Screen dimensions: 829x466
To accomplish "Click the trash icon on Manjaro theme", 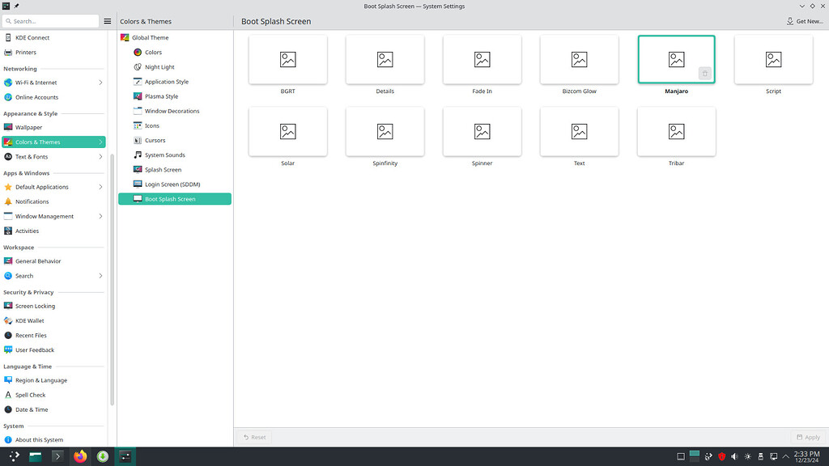I will point(704,74).
